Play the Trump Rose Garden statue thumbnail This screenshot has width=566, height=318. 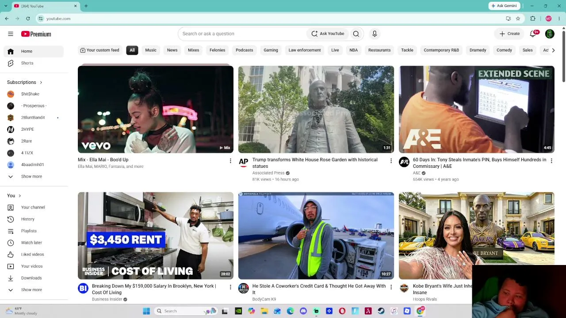click(316, 110)
